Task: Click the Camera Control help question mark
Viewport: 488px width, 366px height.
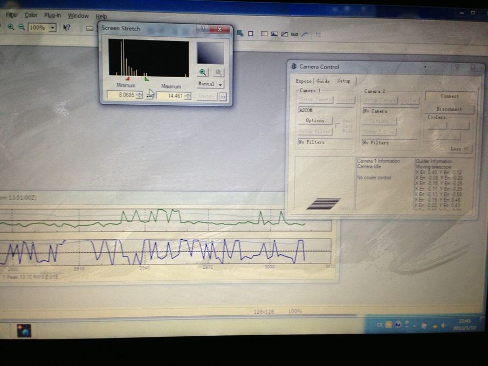Action: tap(457, 67)
